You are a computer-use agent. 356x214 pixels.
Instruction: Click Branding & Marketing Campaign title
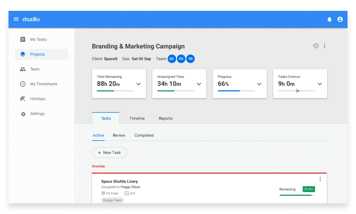138,46
